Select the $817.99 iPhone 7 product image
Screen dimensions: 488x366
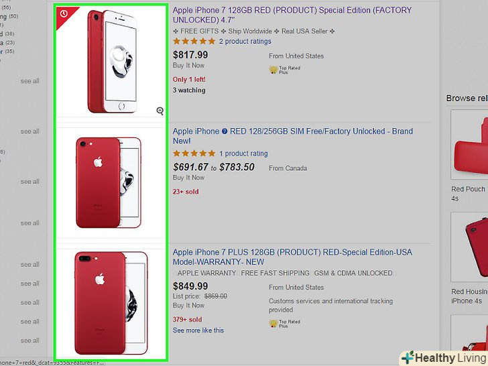pyautogui.click(x=112, y=62)
